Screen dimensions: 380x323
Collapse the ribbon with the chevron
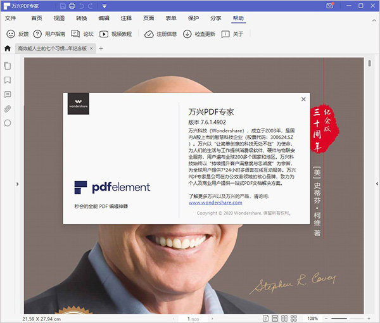[374, 20]
